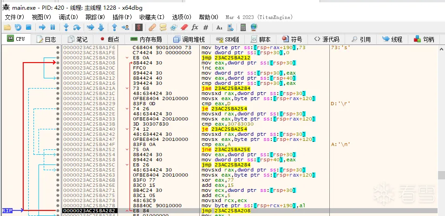Viewport: 445px width, 216px height.
Task: Open the 文件(F) menu
Action: [x=14, y=17]
